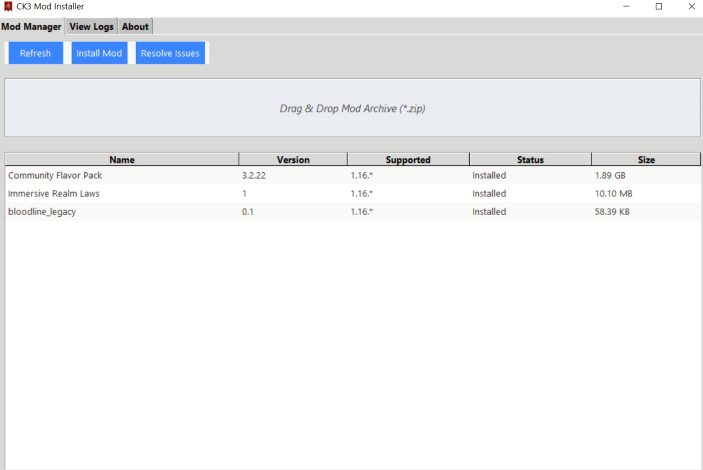This screenshot has width=703, height=470.
Task: Select the bloodline_legacy mod entry
Action: coord(42,211)
